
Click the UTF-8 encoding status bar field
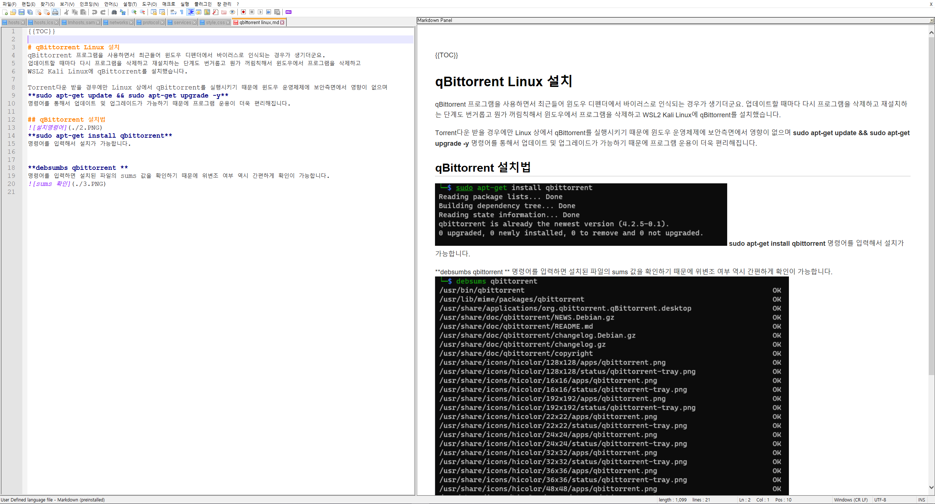(880, 500)
